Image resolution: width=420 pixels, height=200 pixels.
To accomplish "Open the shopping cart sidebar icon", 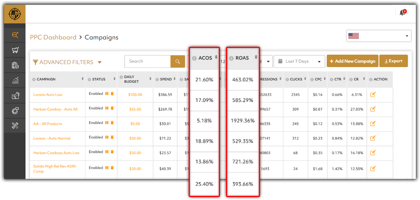I will (15, 50).
